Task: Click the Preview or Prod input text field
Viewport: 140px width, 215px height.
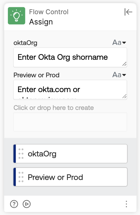Action: pos(70,90)
